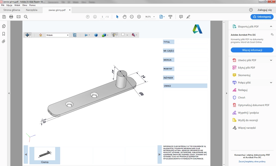Expand the zoom percentage dropdown

153,17
